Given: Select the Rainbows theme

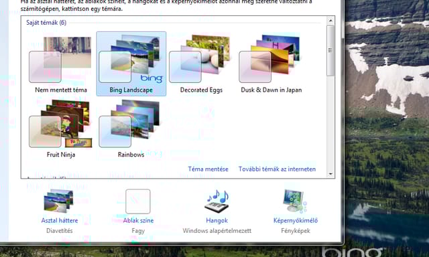Looking at the screenshot, I should pyautogui.click(x=131, y=128).
